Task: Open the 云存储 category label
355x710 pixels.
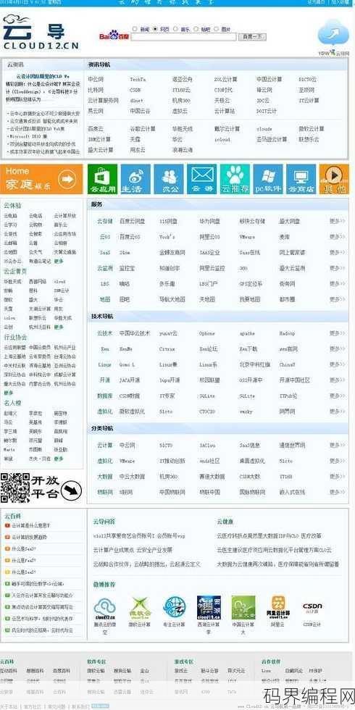Action: point(104,222)
